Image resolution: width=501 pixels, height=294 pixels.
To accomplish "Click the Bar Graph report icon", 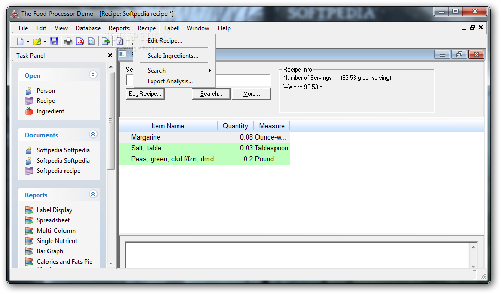I will pos(29,251).
